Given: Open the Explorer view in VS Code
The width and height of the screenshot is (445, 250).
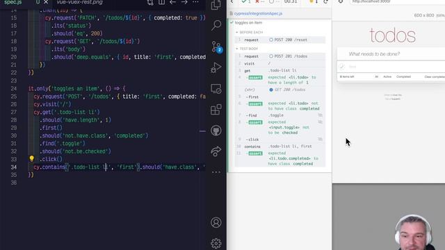Looking at the screenshot, I should point(216,5).
